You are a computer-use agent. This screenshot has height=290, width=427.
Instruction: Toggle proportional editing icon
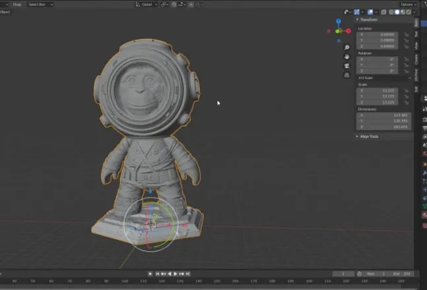click(191, 5)
